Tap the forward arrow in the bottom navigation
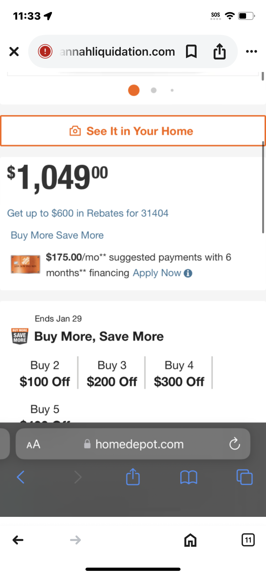Image resolution: width=266 pixels, height=576 pixels. click(x=75, y=540)
